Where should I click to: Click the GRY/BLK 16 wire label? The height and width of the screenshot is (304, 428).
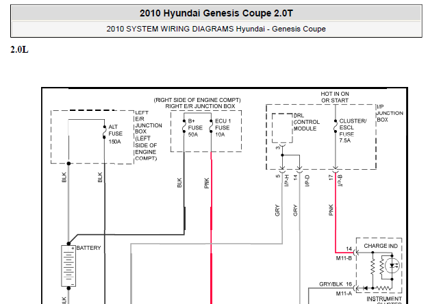(x=336, y=284)
